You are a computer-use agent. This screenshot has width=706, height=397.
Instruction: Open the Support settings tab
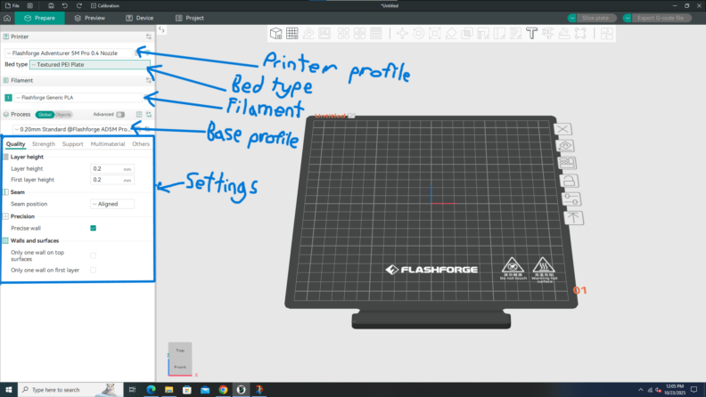[x=72, y=144]
